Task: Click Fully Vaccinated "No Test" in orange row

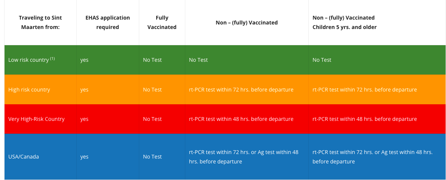Action: pyautogui.click(x=152, y=90)
